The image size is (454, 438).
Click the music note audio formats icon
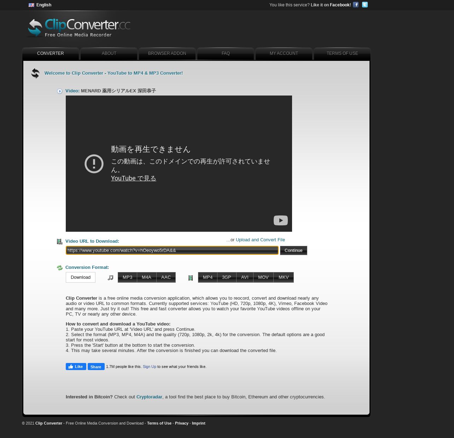[x=111, y=278]
